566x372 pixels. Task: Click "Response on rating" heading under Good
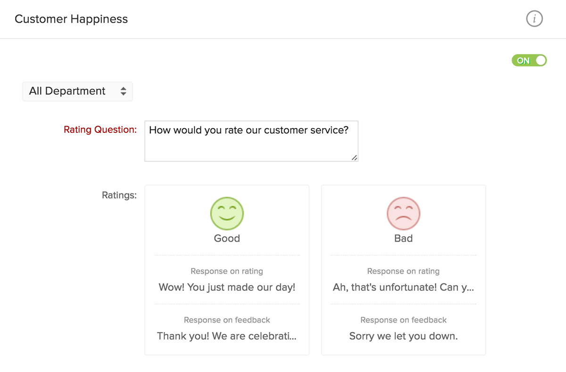[227, 271]
